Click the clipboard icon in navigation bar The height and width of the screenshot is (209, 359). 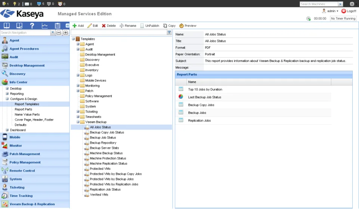point(57,26)
